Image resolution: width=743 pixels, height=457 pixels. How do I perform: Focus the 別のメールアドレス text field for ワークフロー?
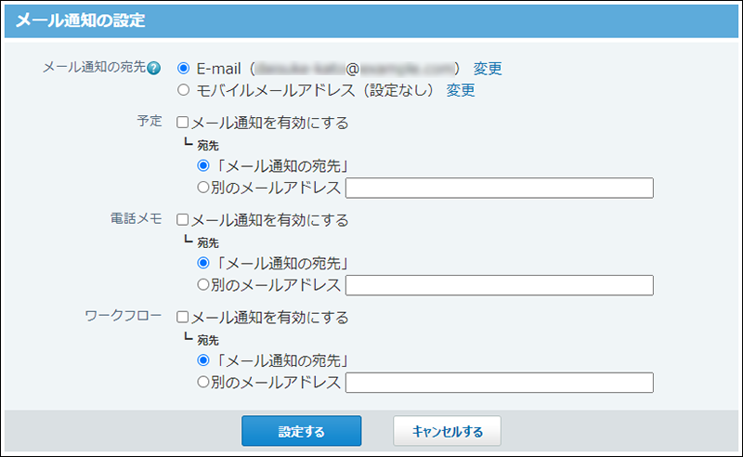(x=500, y=383)
